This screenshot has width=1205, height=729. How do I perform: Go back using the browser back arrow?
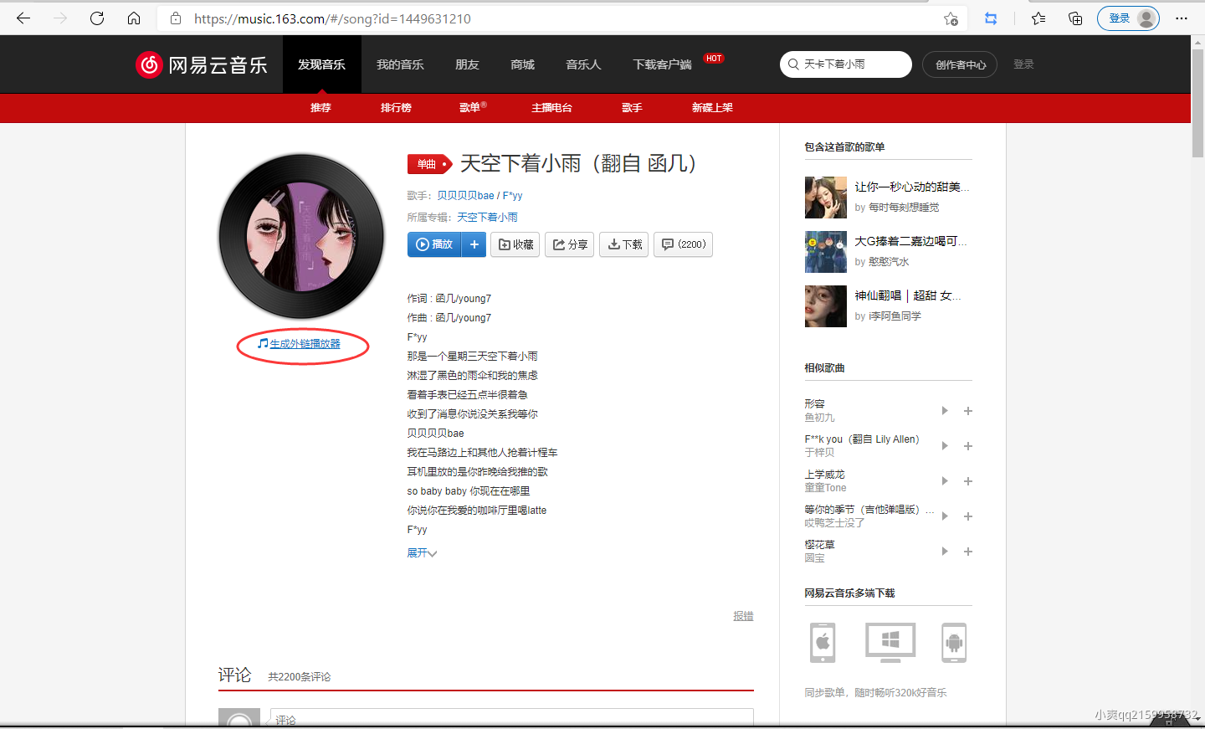[x=23, y=18]
